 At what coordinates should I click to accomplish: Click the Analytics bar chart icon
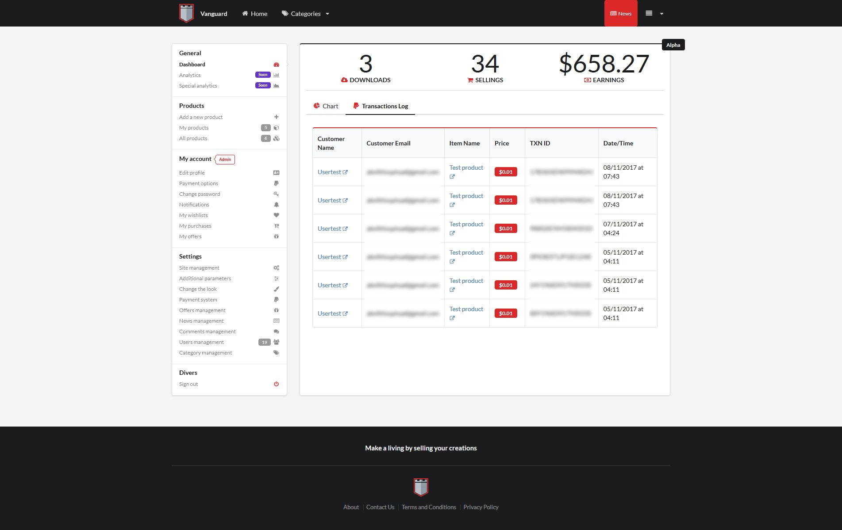276,75
